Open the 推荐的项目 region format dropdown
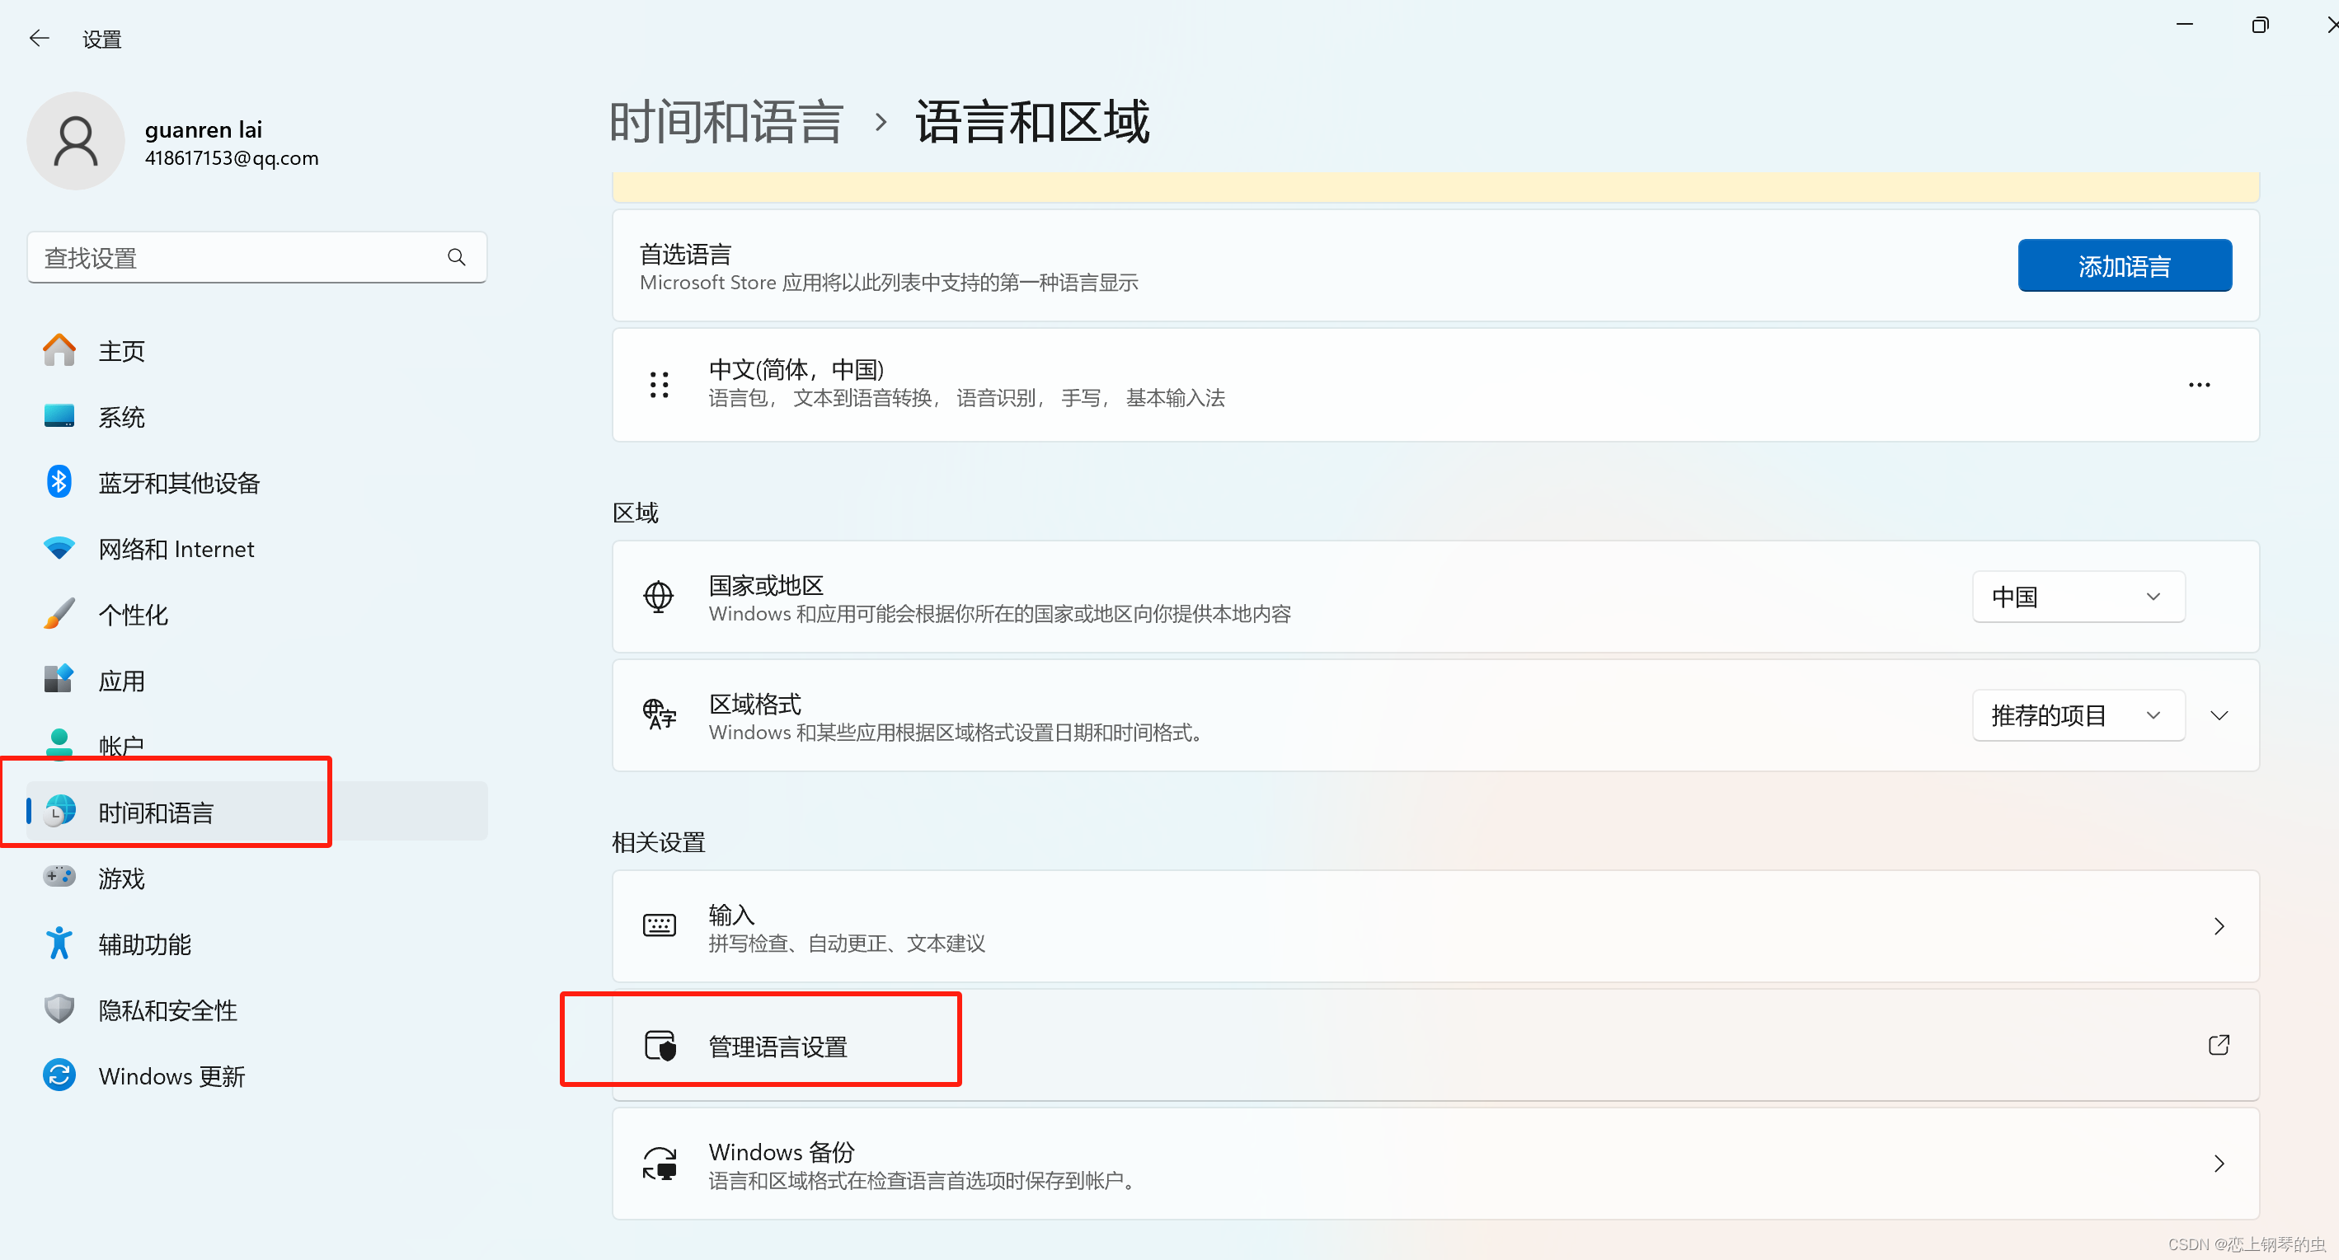This screenshot has height=1260, width=2339. click(2078, 715)
